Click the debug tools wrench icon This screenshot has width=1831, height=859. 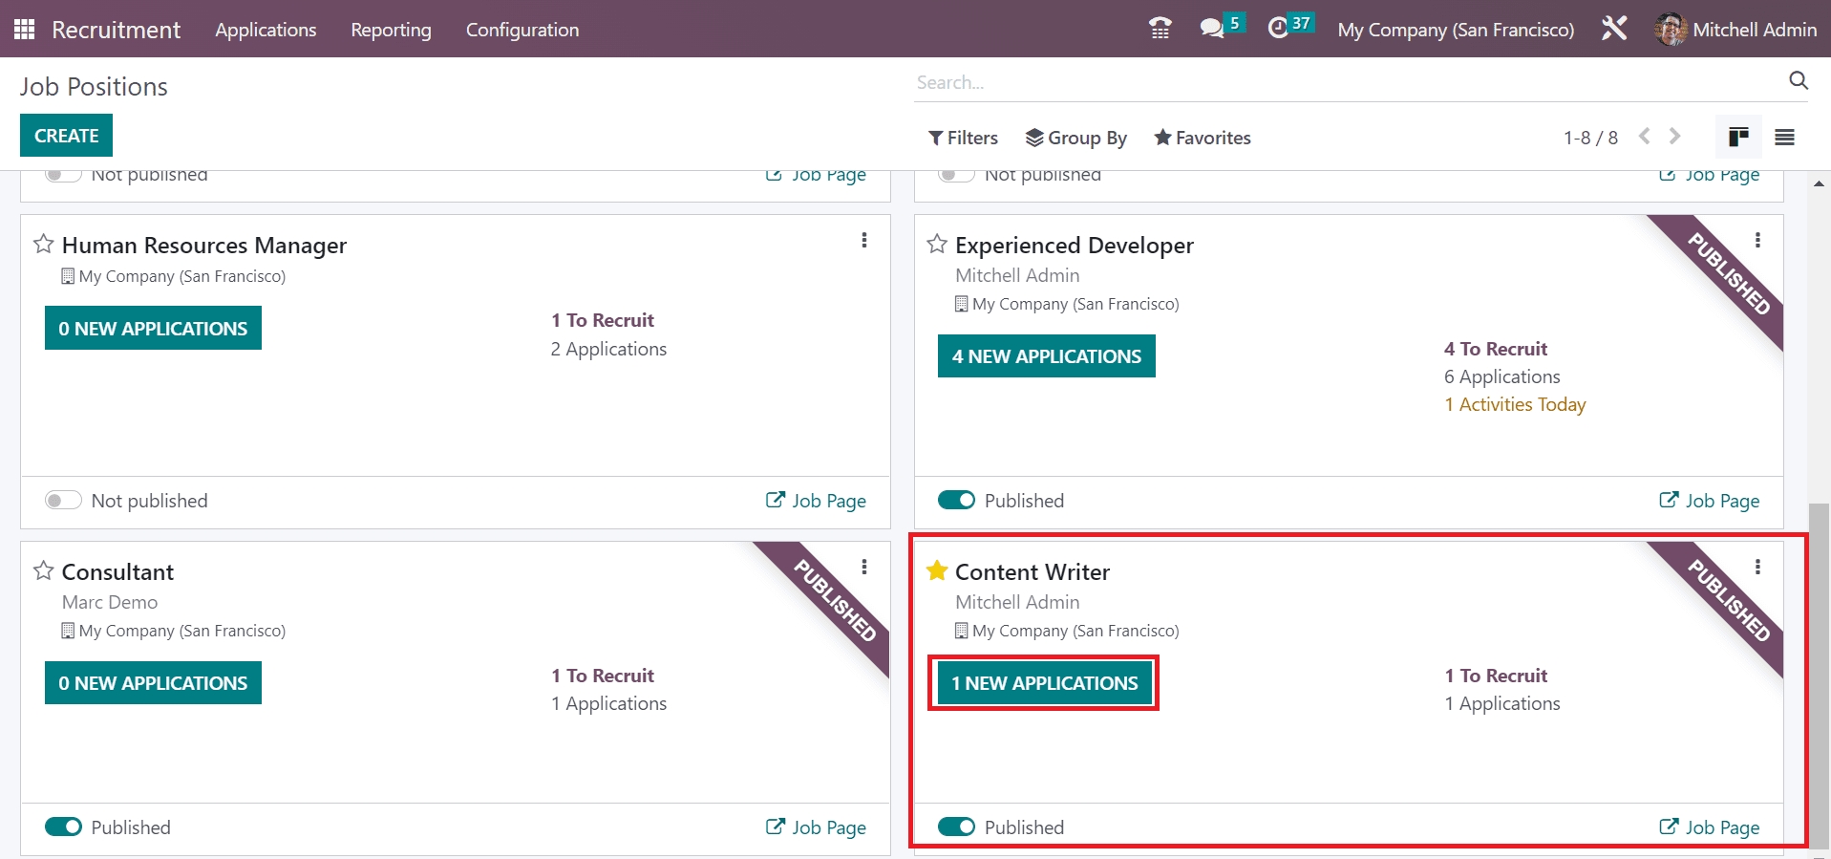(1614, 29)
